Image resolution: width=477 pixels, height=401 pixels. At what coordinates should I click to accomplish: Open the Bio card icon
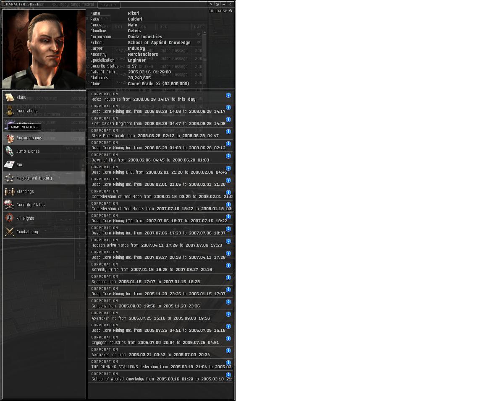point(9,165)
